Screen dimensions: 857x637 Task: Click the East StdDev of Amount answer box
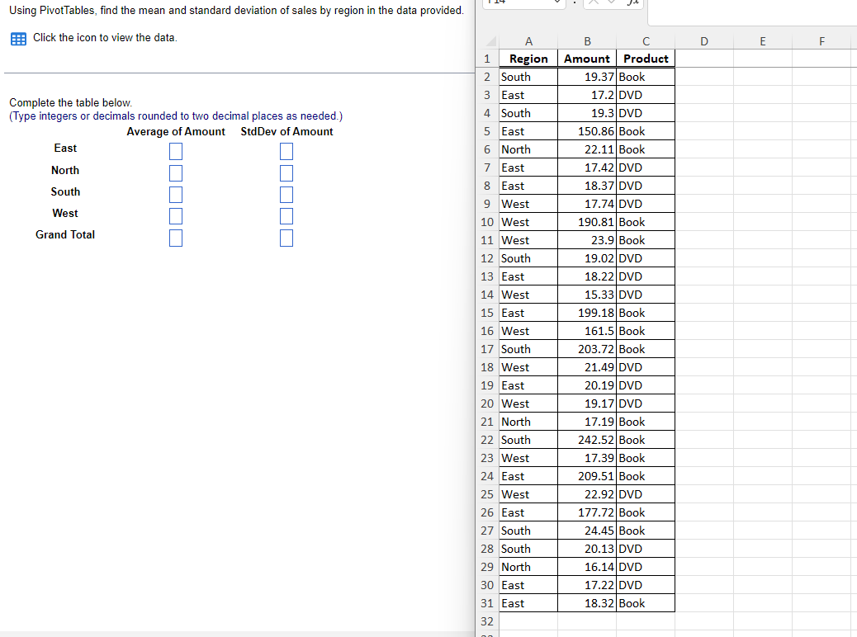(286, 151)
